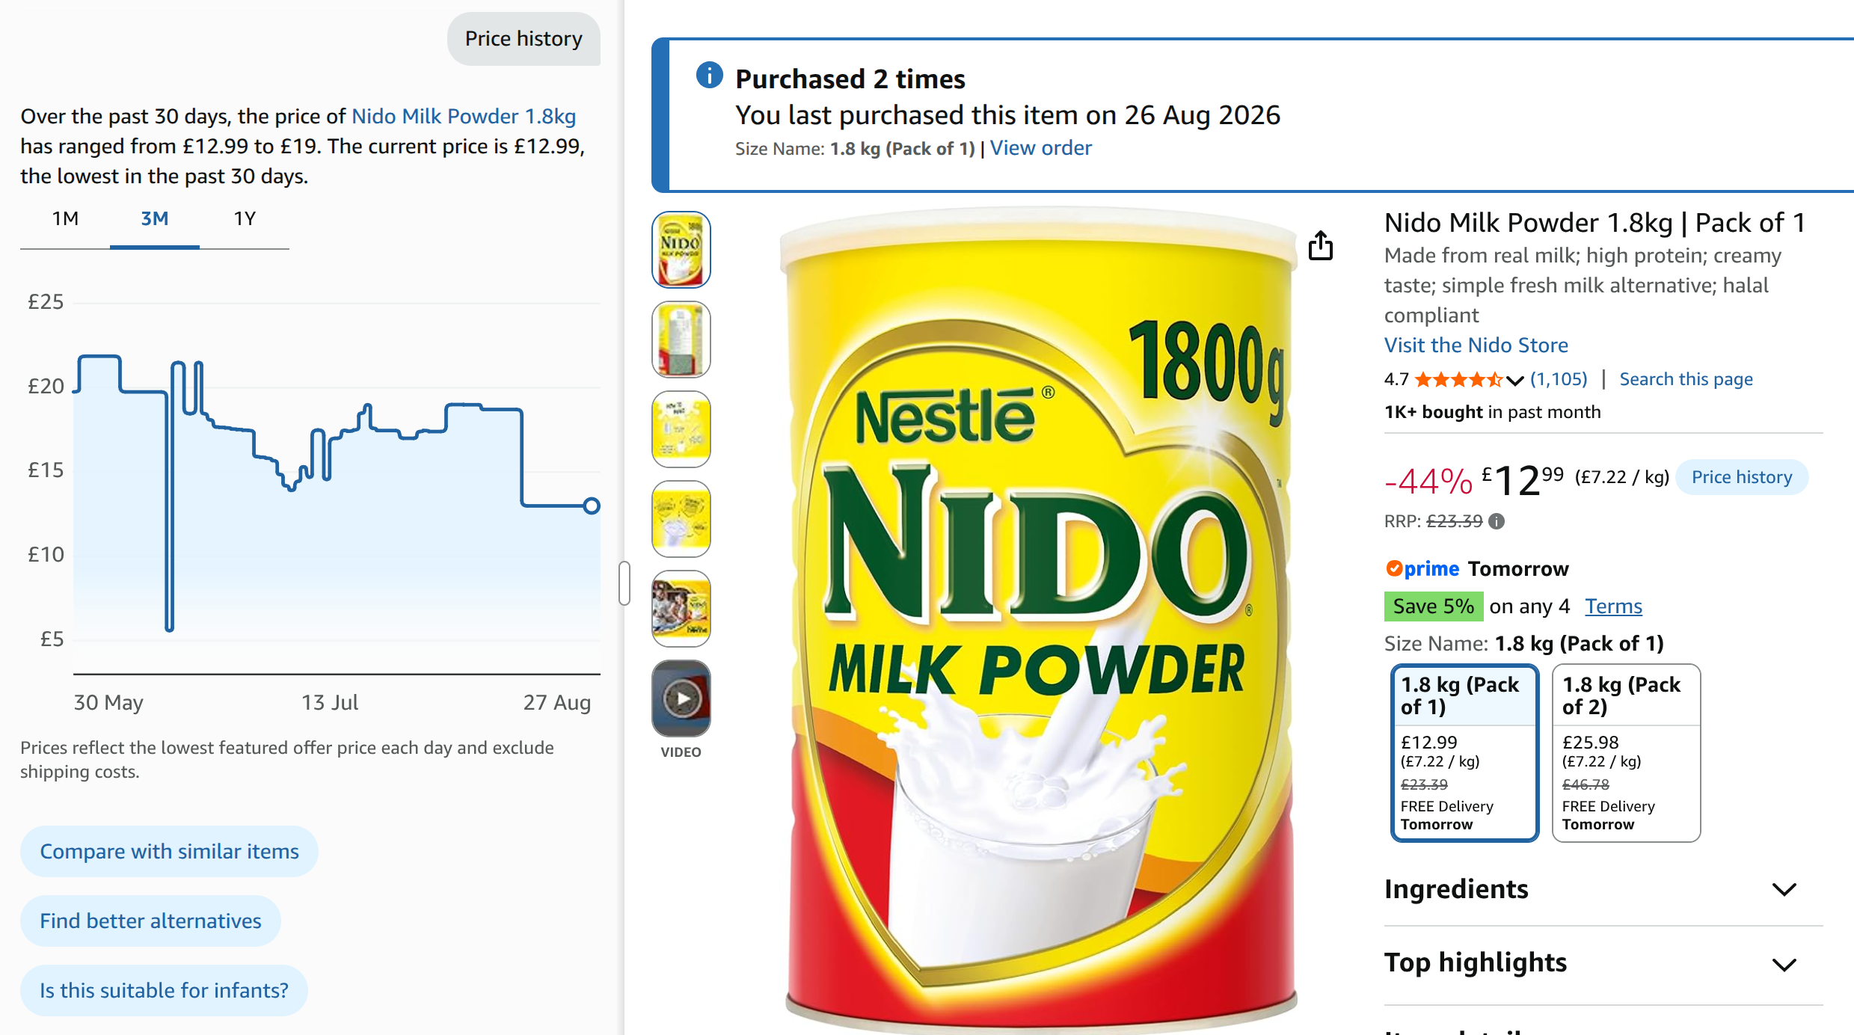Visit the Nido Store link
Image resolution: width=1854 pixels, height=1035 pixels.
point(1476,345)
